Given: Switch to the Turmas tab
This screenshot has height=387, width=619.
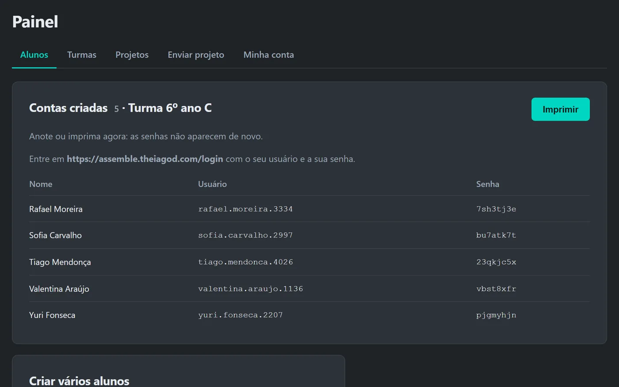Looking at the screenshot, I should [x=82, y=55].
